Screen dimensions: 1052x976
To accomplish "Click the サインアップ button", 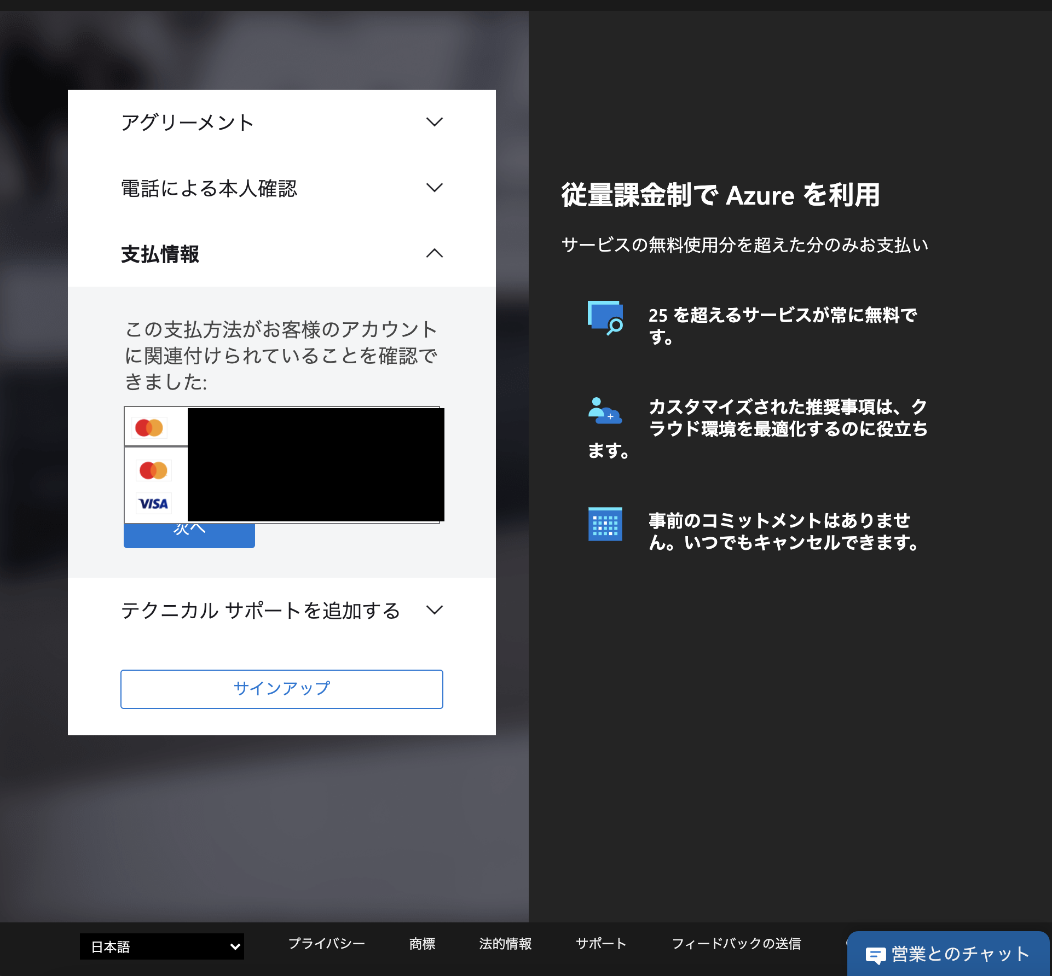I will pyautogui.click(x=281, y=689).
